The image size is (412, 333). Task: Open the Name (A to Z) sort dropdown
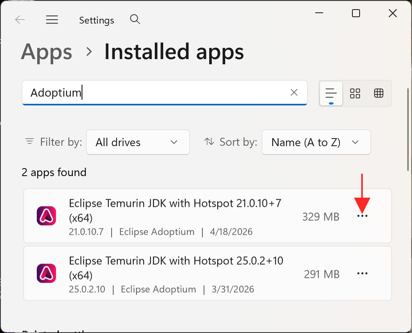click(x=316, y=142)
